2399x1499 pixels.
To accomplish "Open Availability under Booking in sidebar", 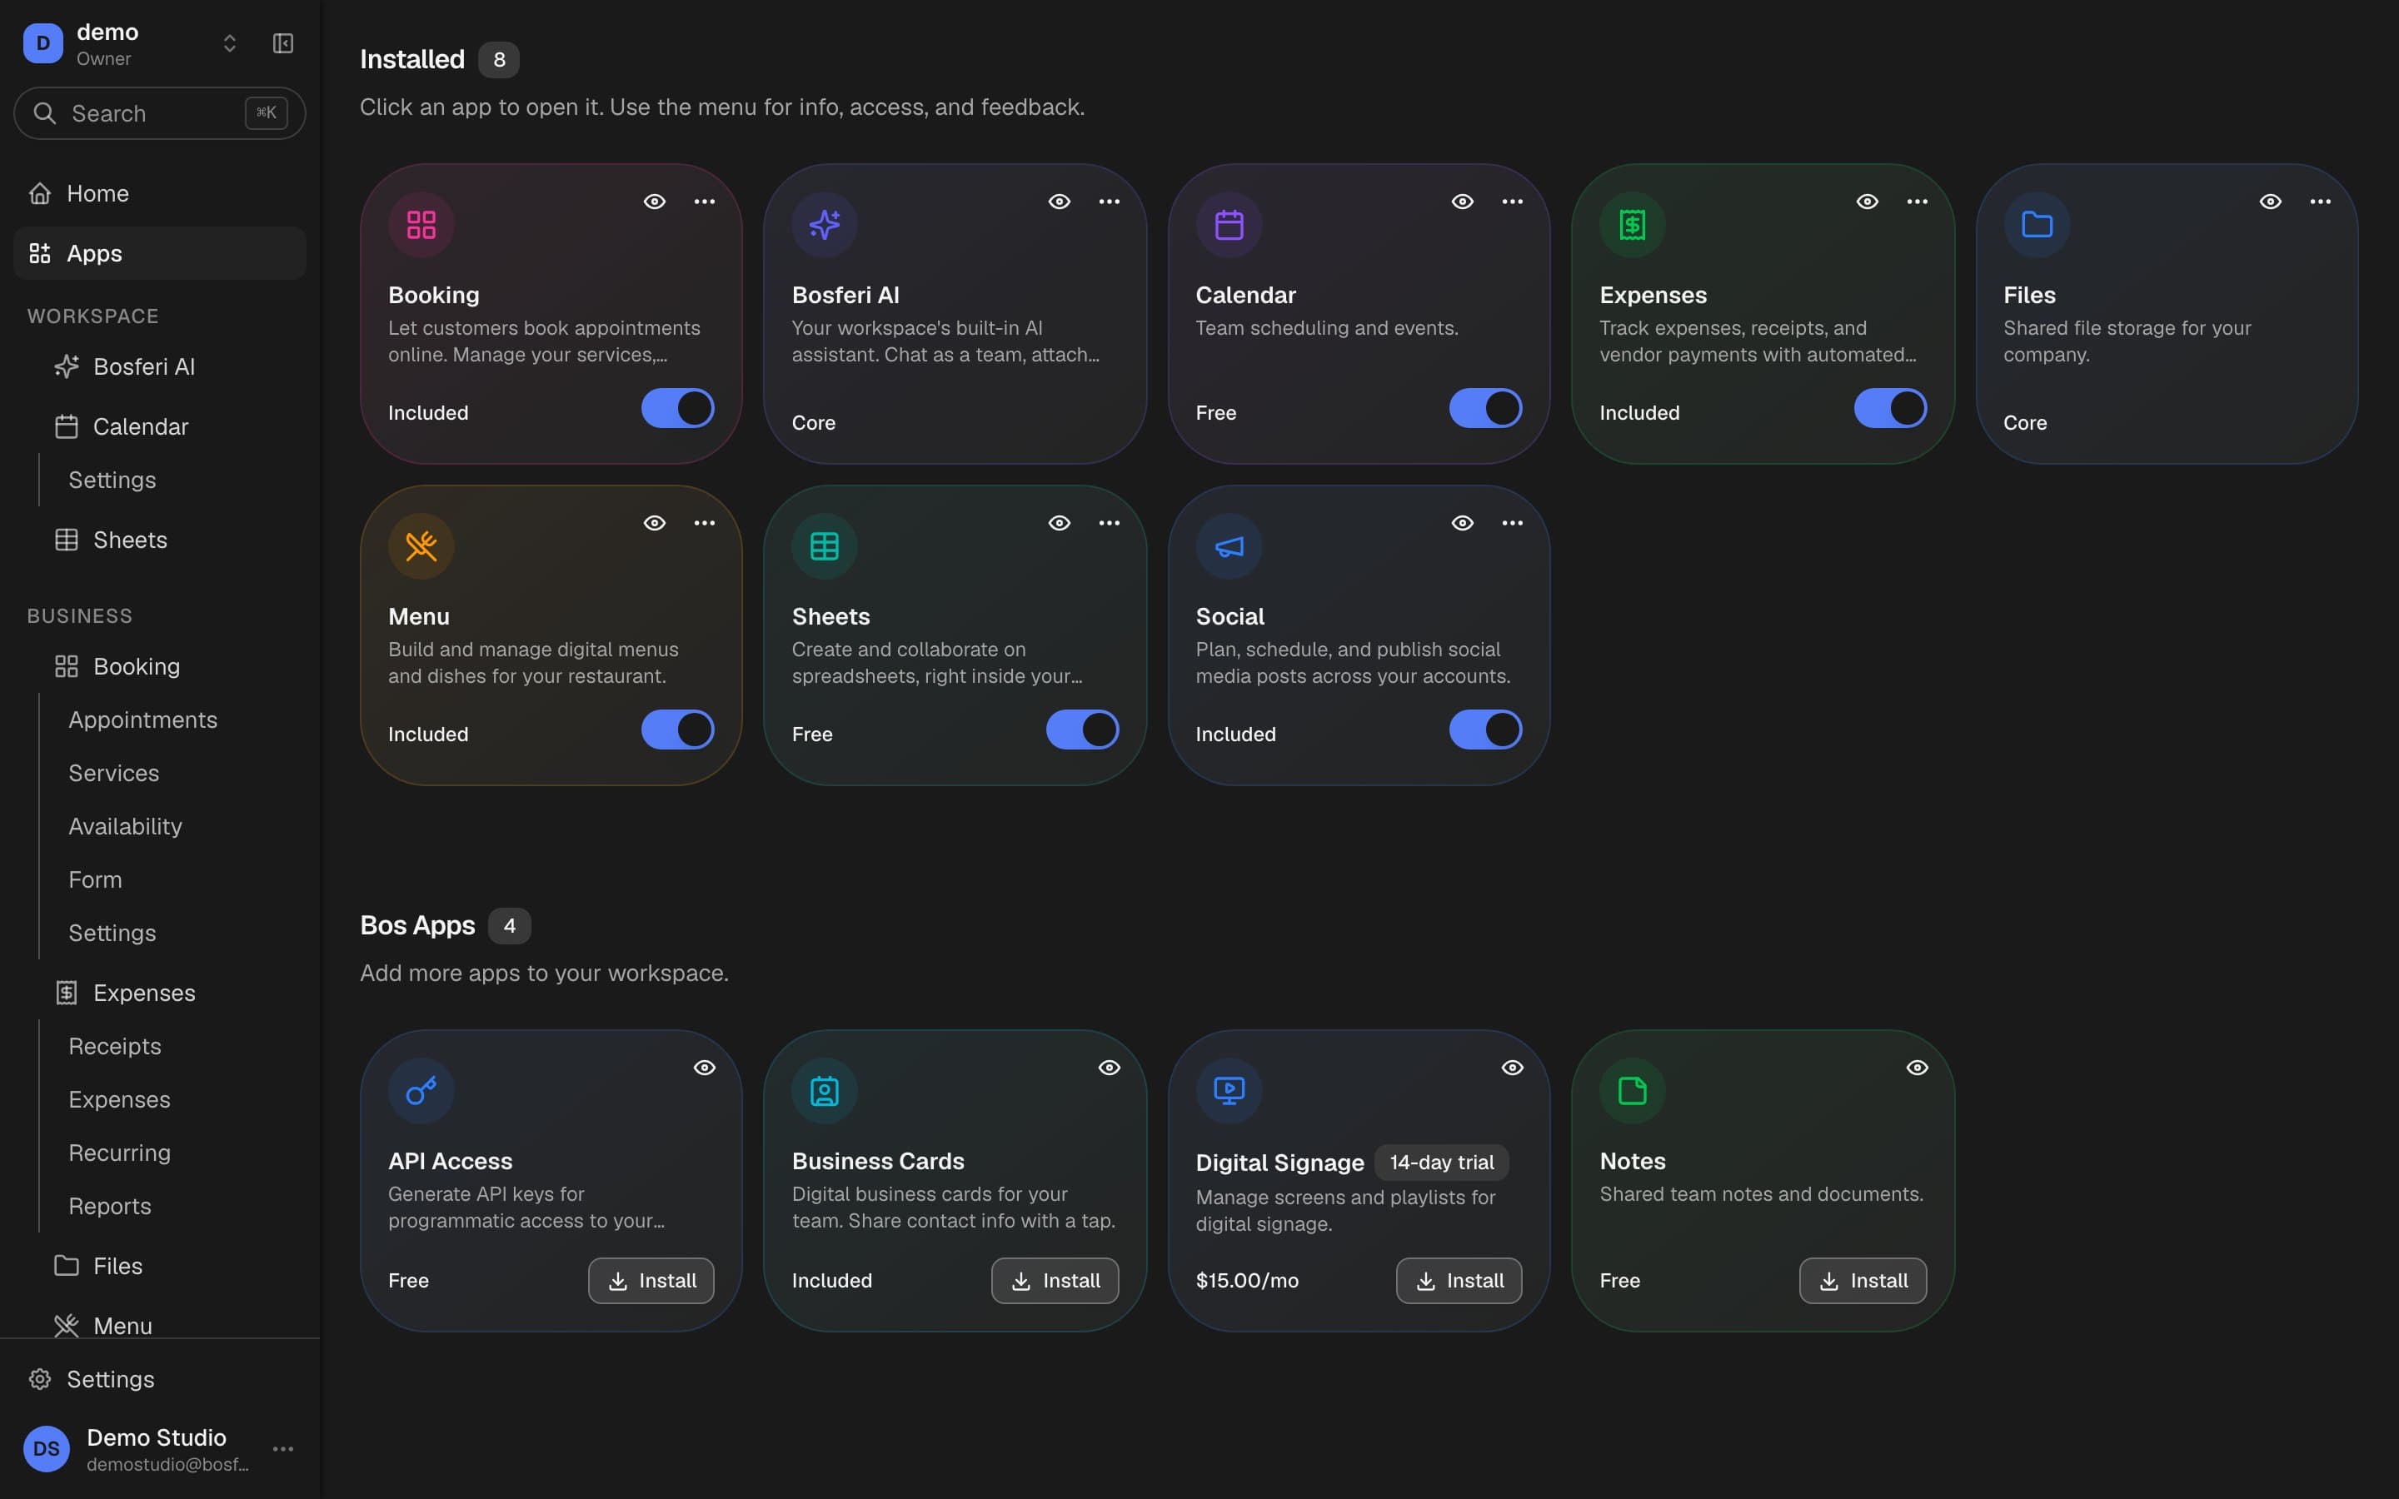I will point(125,827).
